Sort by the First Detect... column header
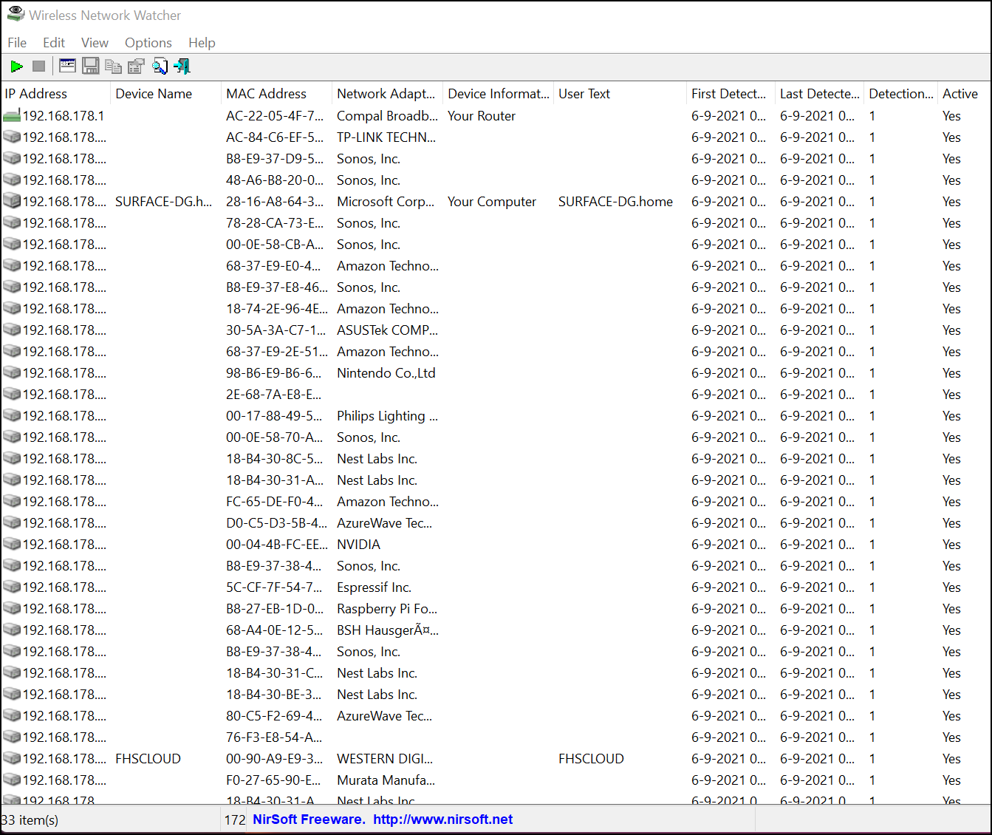Image resolution: width=992 pixels, height=835 pixels. (x=731, y=94)
